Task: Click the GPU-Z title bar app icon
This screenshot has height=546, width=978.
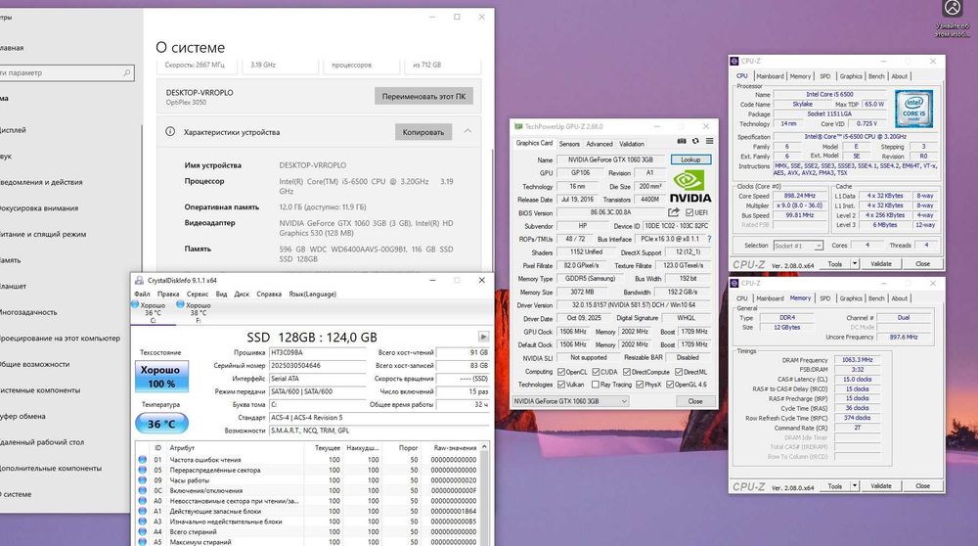Action: tap(518, 126)
